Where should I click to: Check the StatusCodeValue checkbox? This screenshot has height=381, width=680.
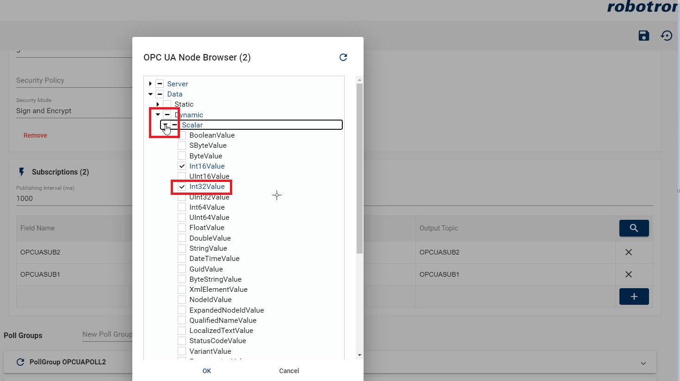182,341
